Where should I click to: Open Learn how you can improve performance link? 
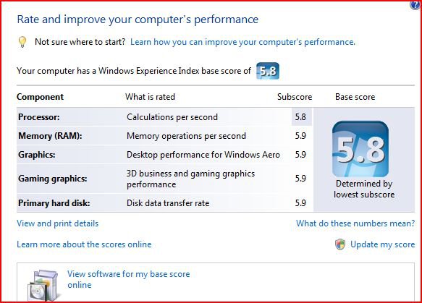tap(242, 42)
